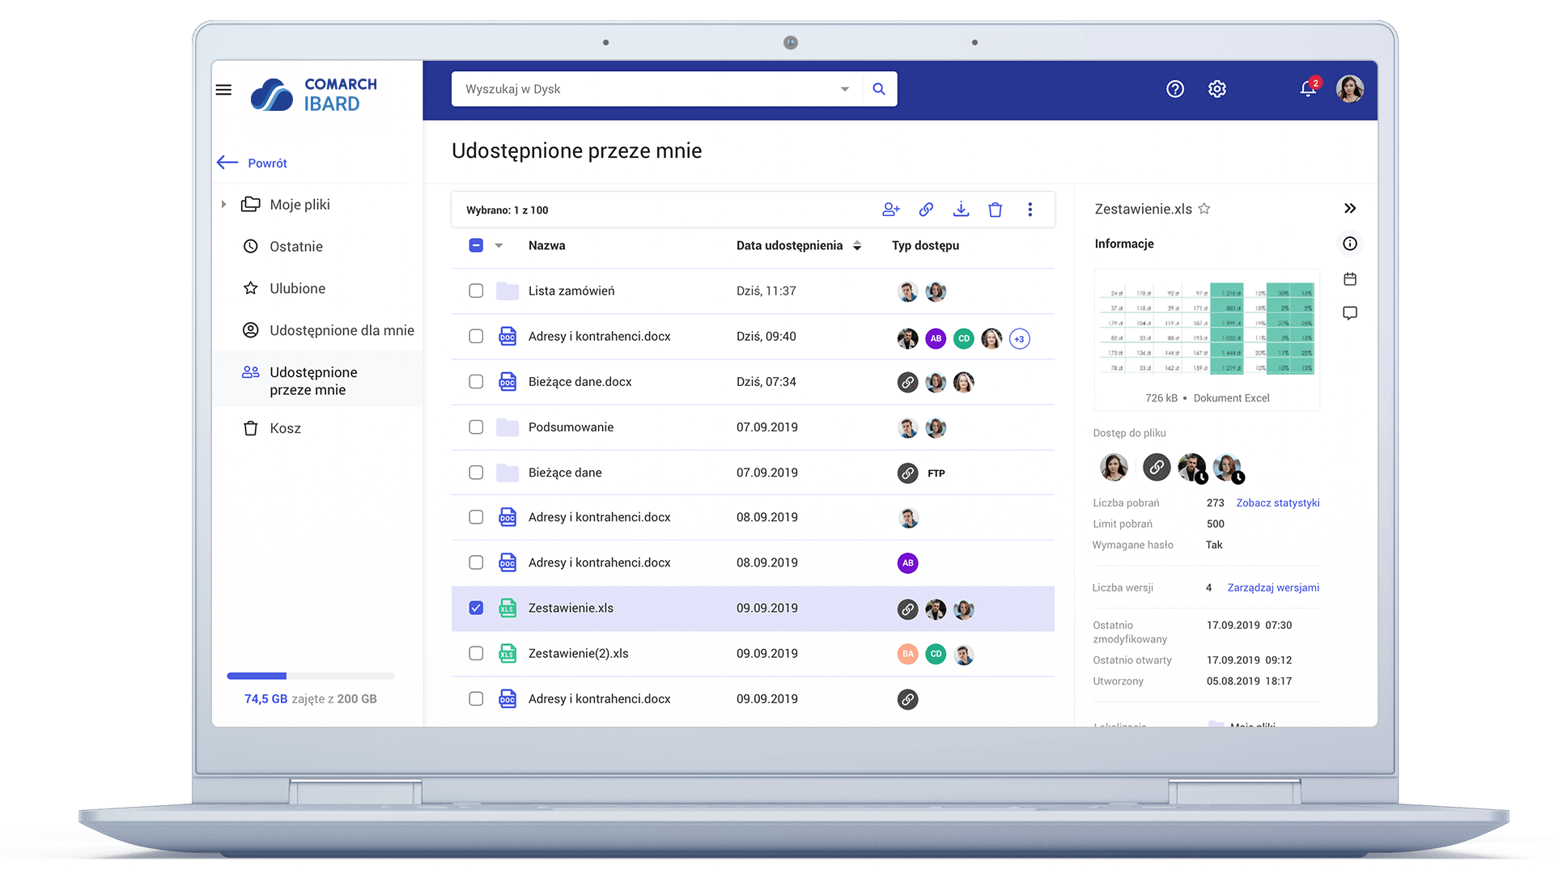
Task: Click the Lista zamówień folder name
Action: point(571,291)
